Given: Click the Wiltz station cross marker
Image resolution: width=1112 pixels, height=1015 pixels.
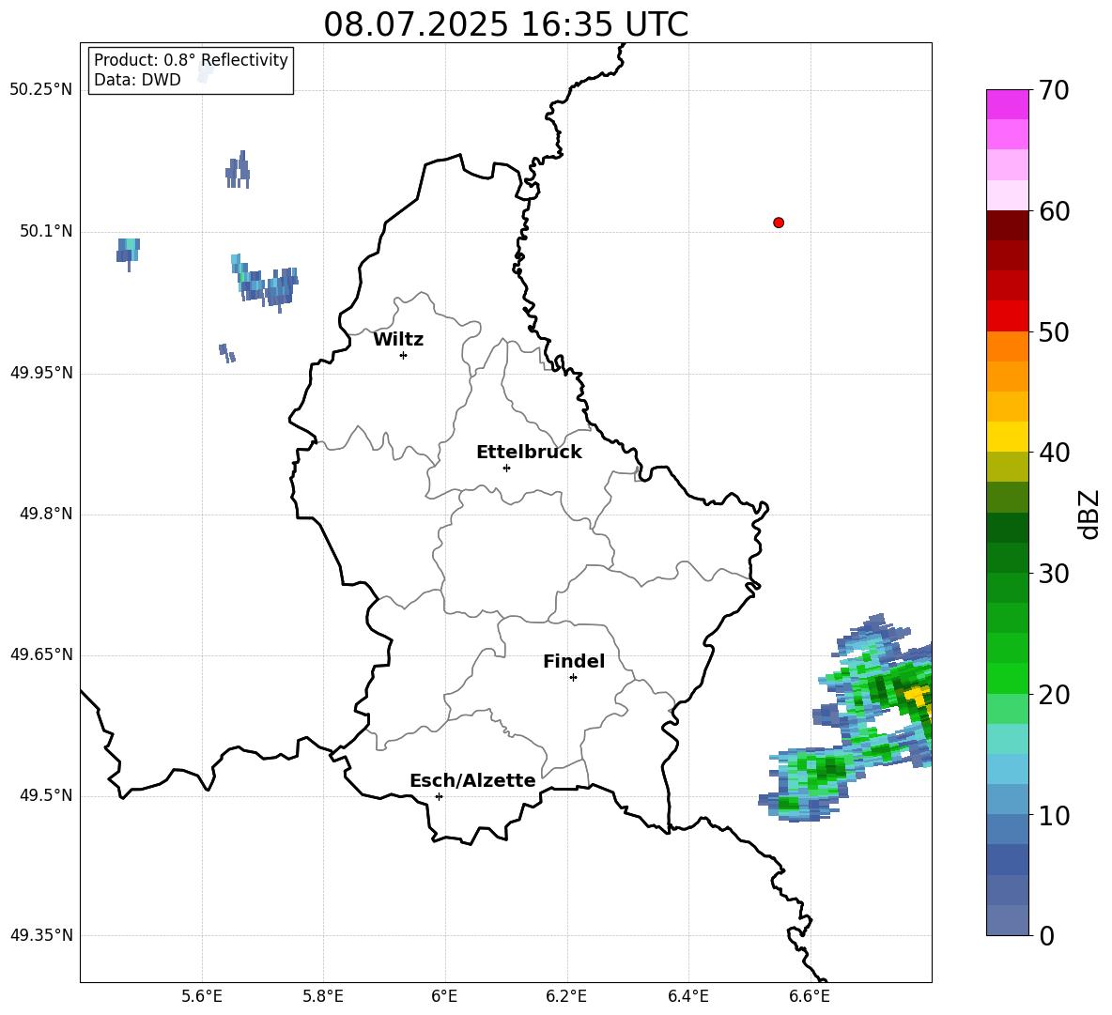Looking at the screenshot, I should (403, 355).
